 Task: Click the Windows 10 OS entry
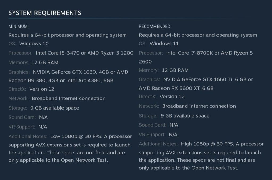(x=34, y=44)
